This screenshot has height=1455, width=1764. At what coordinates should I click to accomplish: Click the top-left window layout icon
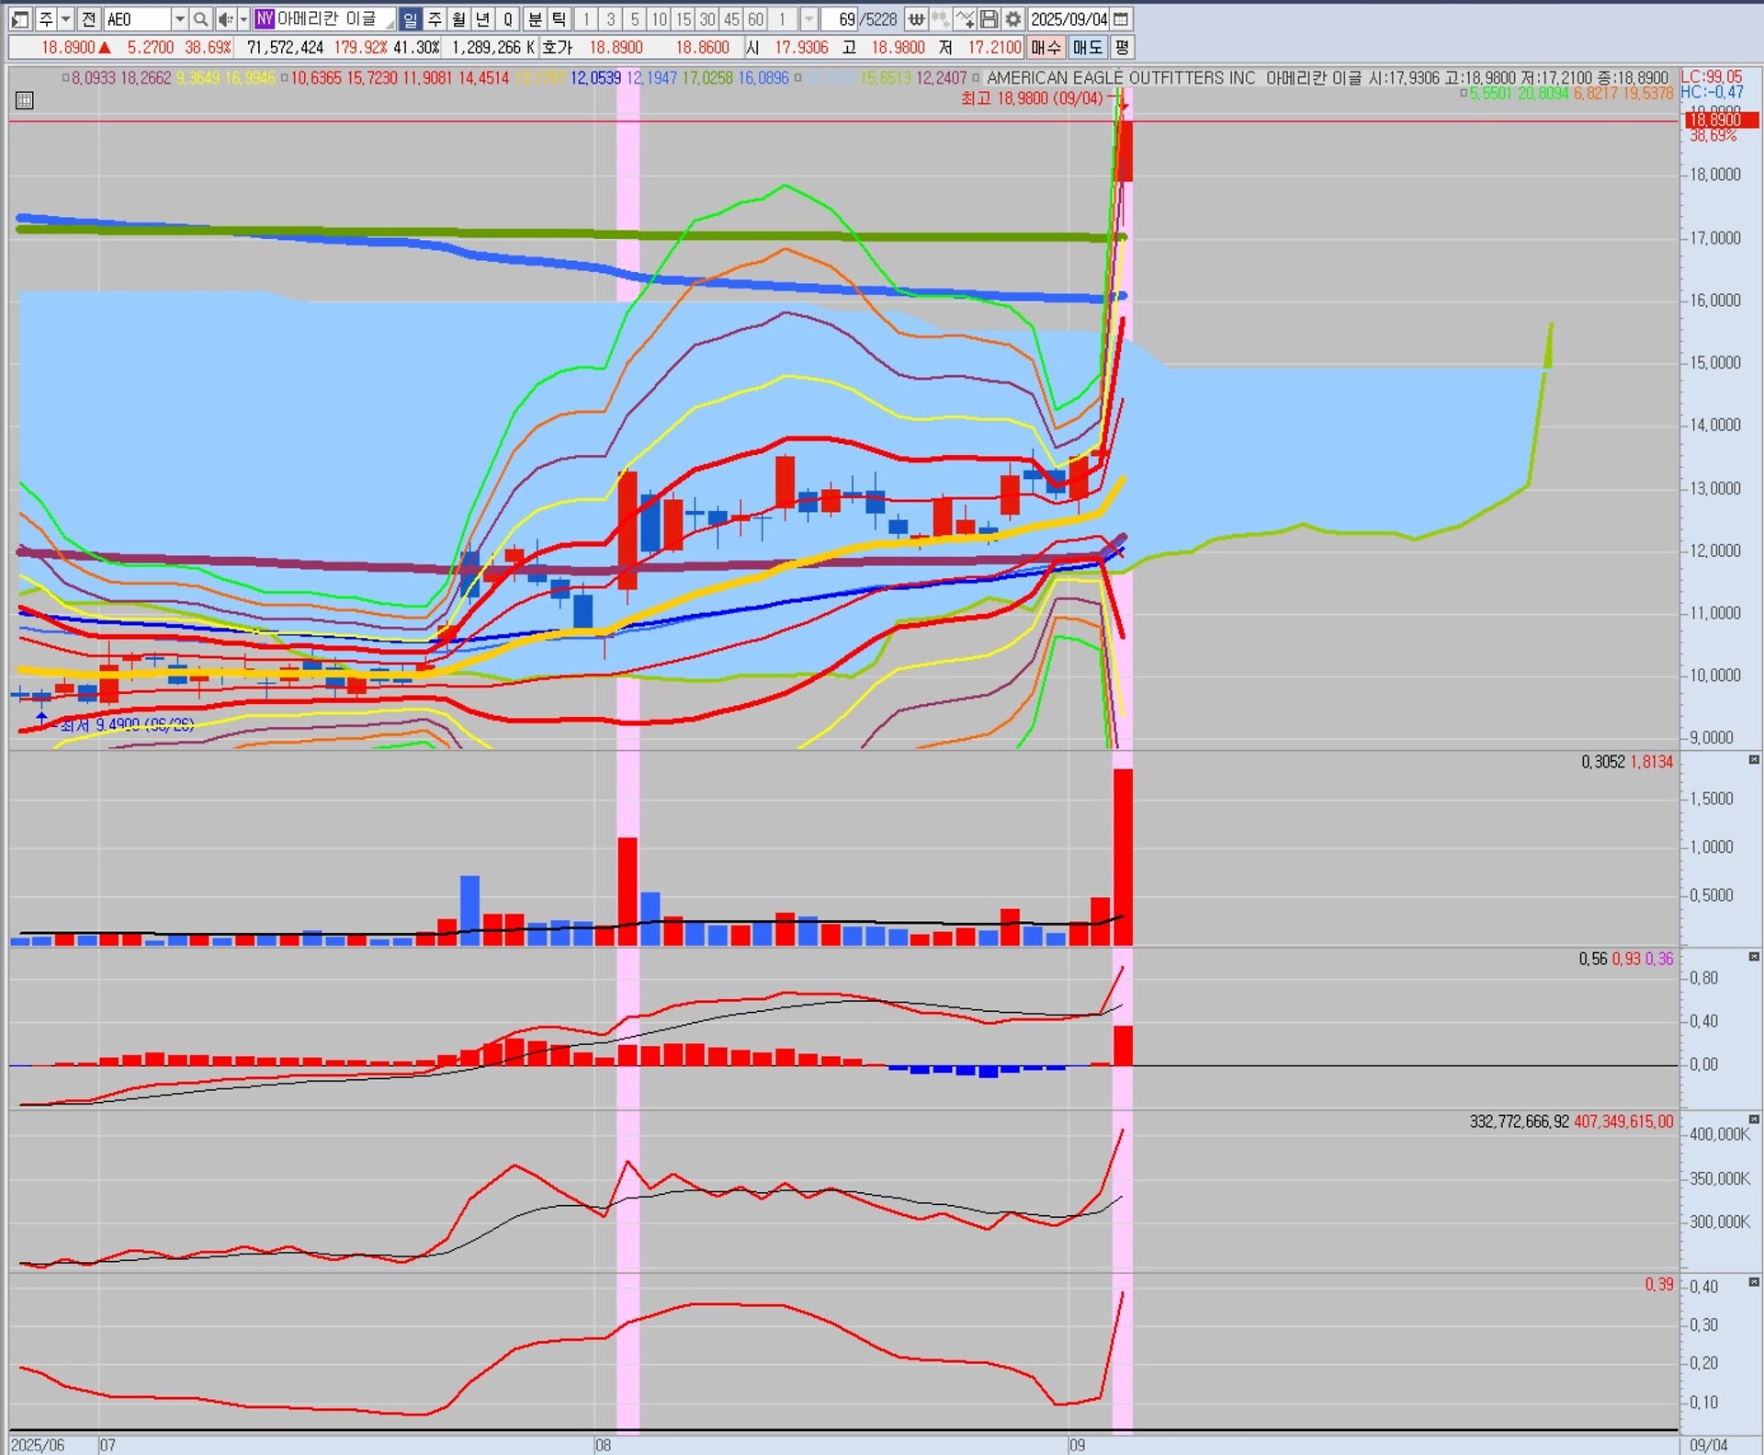click(20, 18)
